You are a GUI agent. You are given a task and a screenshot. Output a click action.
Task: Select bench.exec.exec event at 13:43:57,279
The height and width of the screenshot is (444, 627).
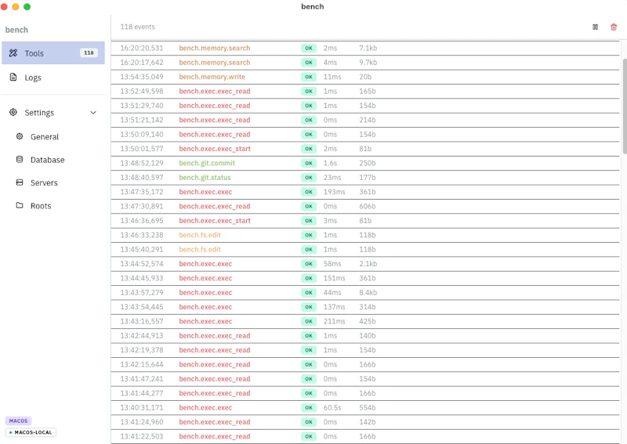[x=365, y=293]
